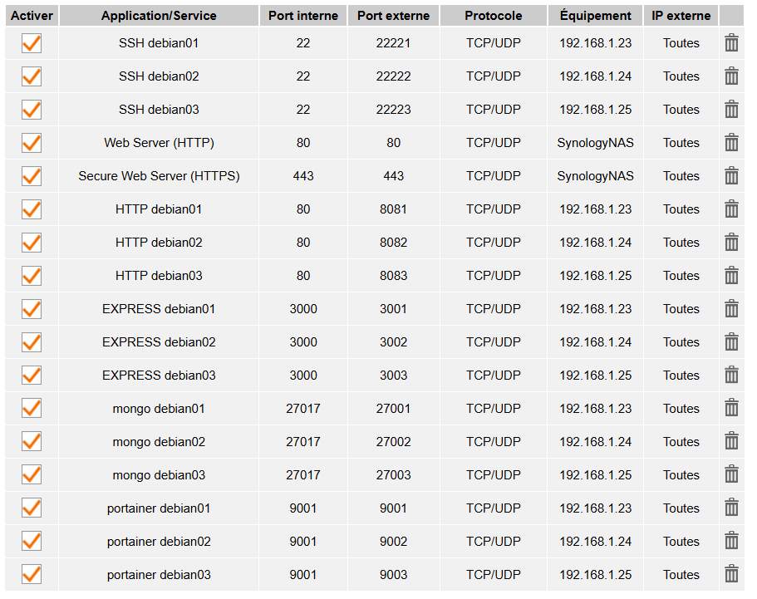Viewport: 757px width, 599px height.
Task: Uncheck the HTTP debian01 rule
Action: coord(32,209)
